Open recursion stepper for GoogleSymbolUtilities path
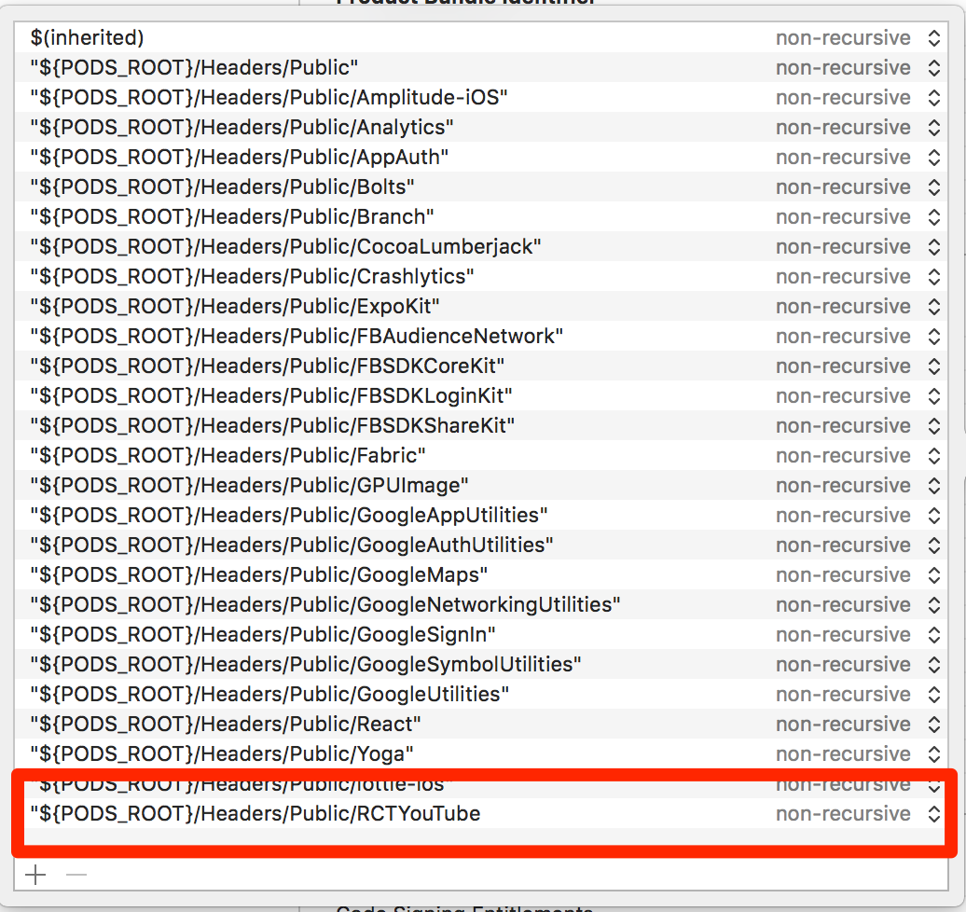Image resolution: width=966 pixels, height=912 pixels. click(x=934, y=664)
